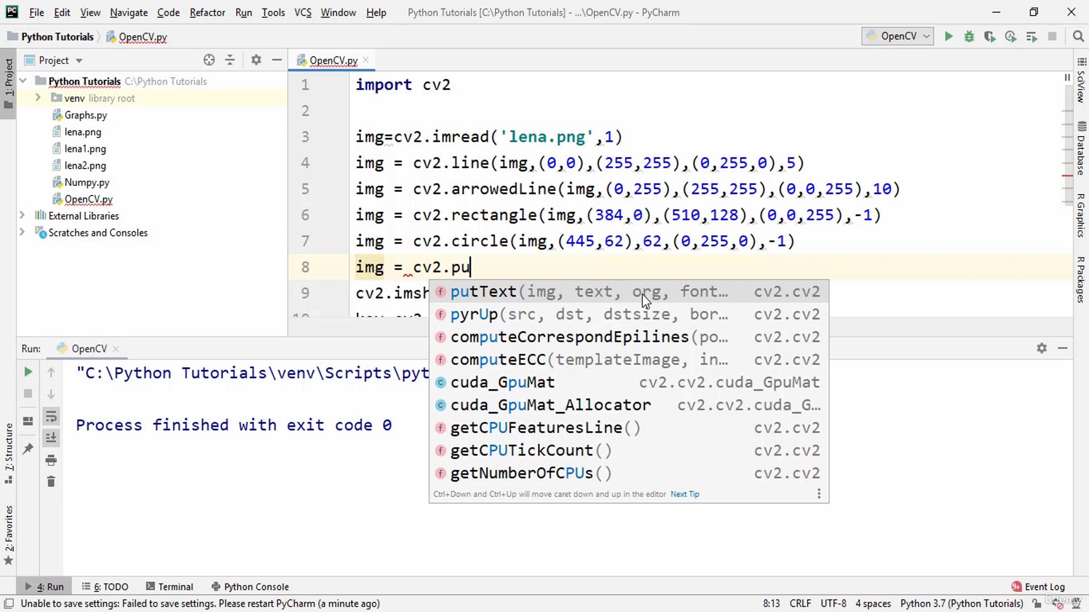This screenshot has height=612, width=1089.
Task: Run with coverage from the toolbar
Action: tap(990, 37)
